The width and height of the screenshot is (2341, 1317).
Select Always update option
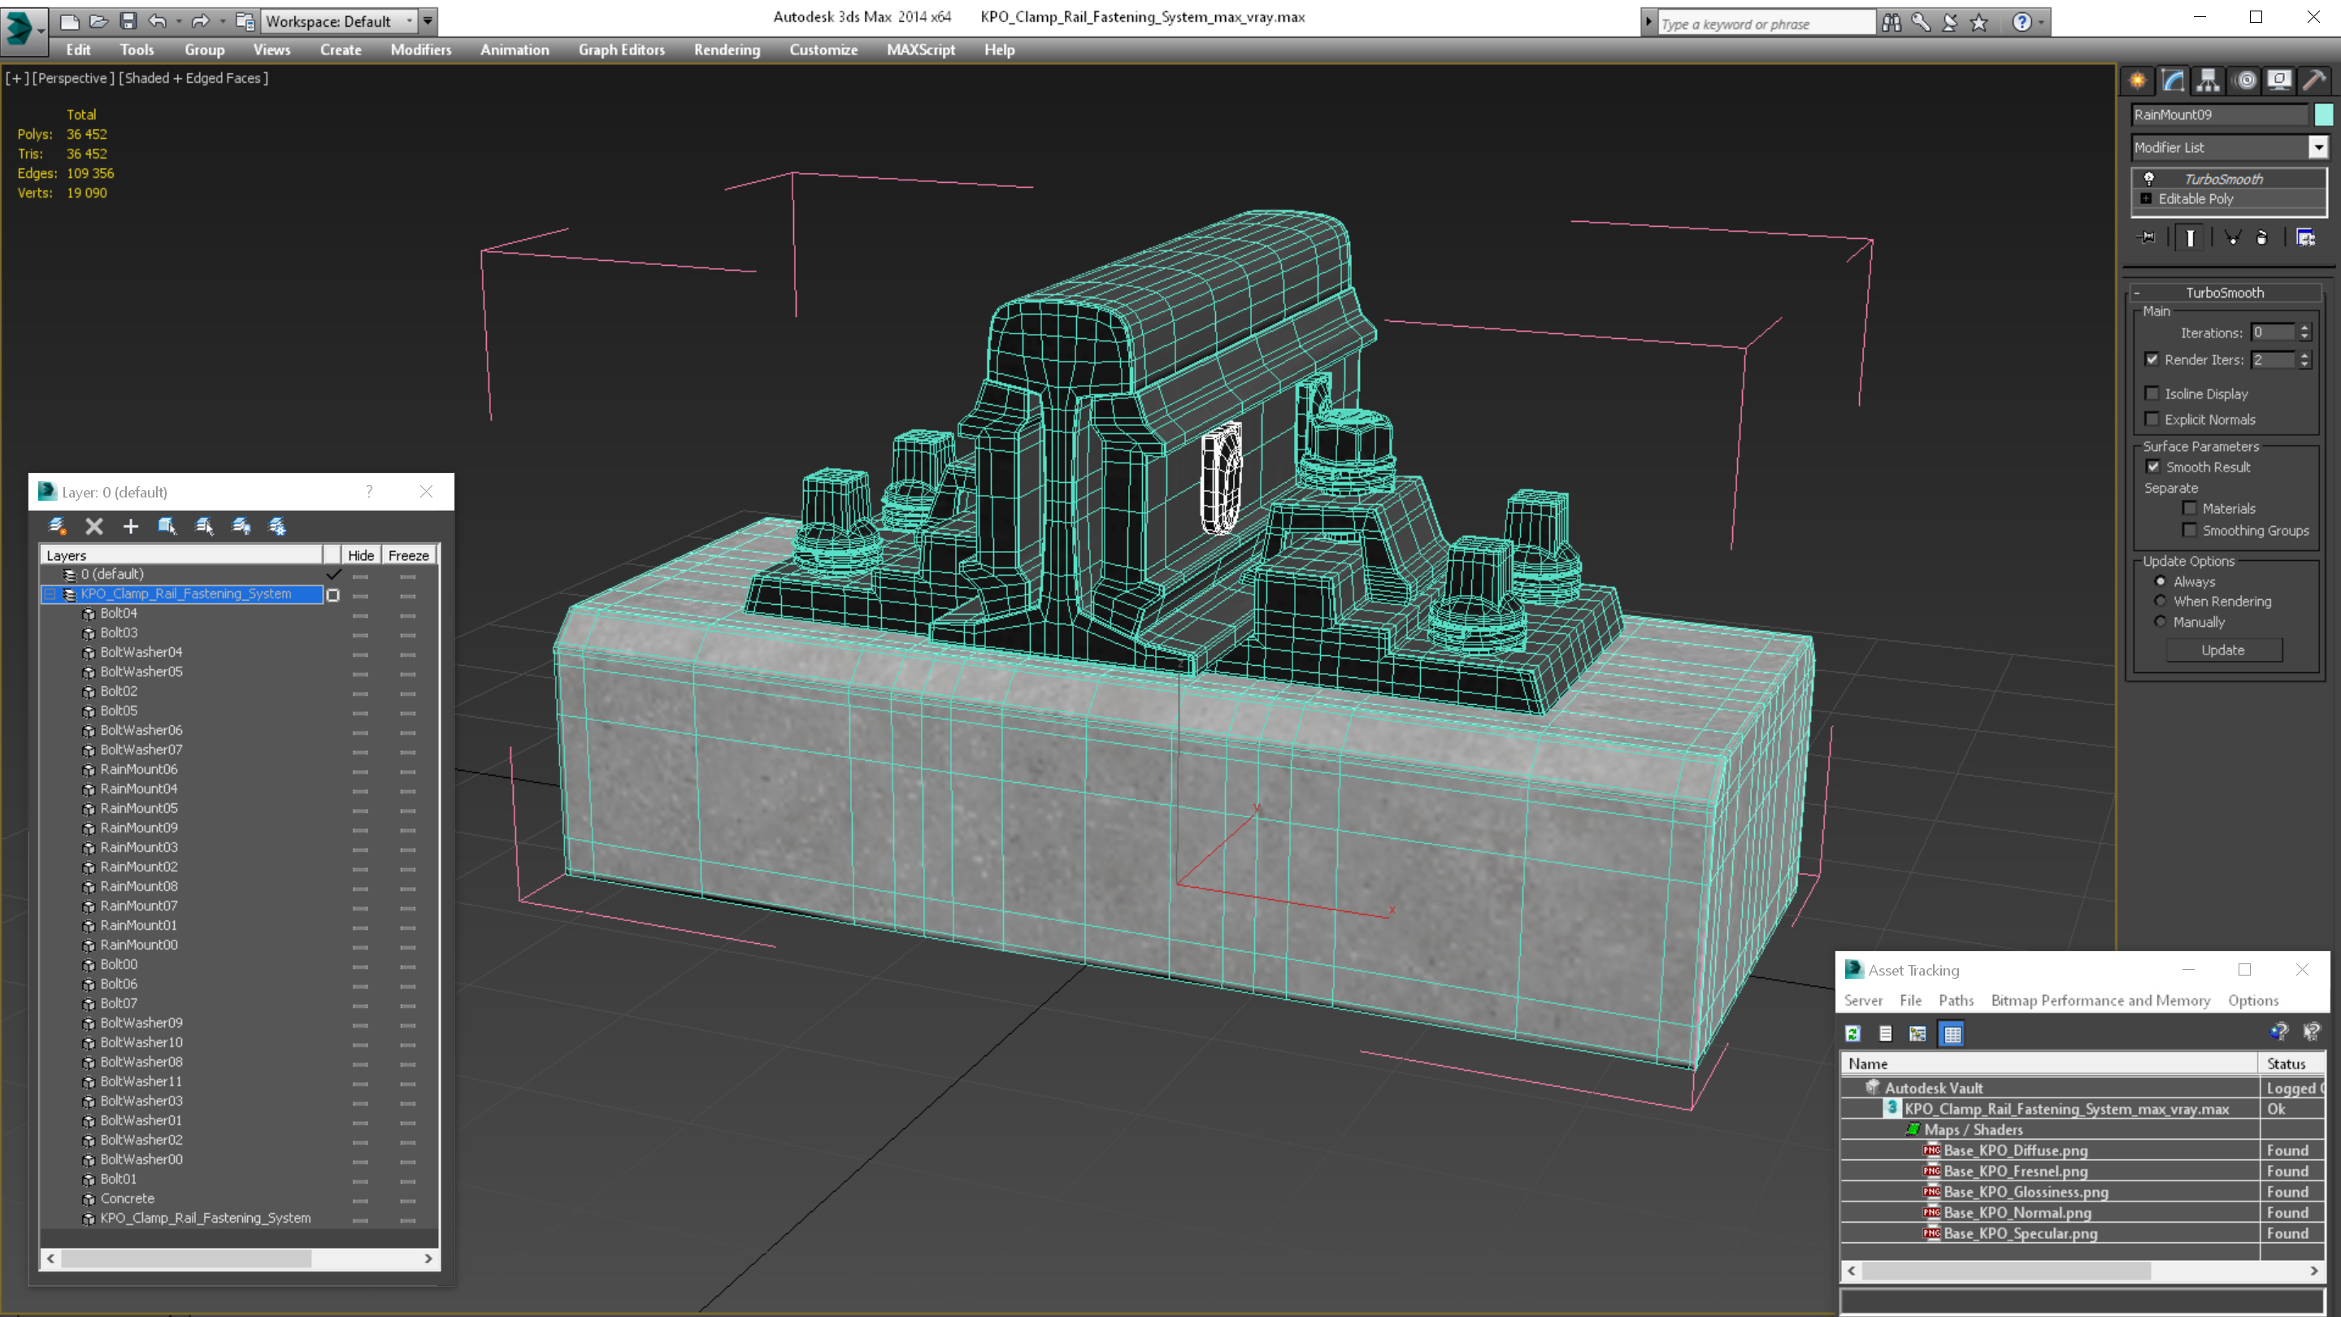2161,580
